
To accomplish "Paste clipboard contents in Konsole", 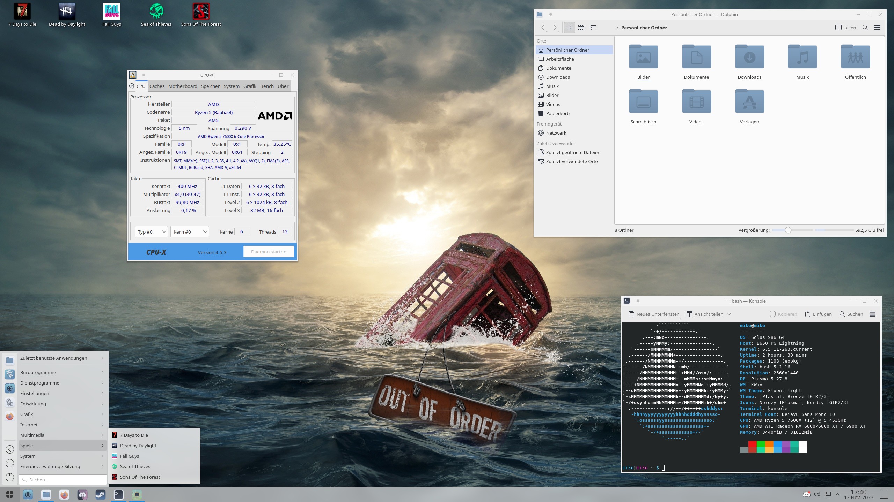I will (818, 314).
